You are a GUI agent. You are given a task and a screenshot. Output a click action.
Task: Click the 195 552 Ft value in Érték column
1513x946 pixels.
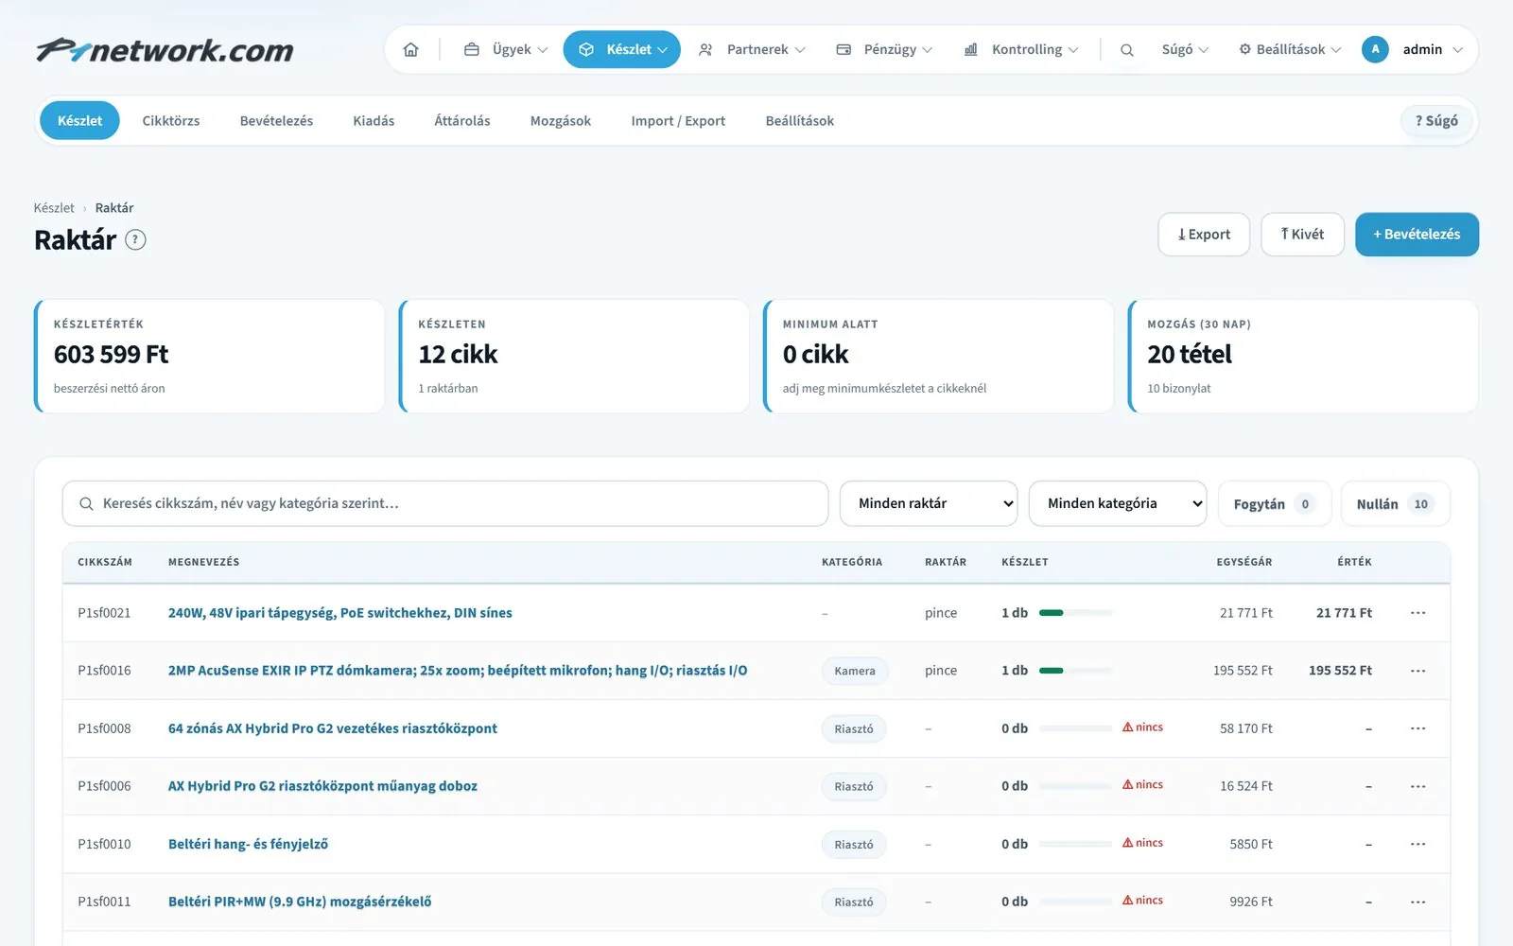pos(1340,671)
